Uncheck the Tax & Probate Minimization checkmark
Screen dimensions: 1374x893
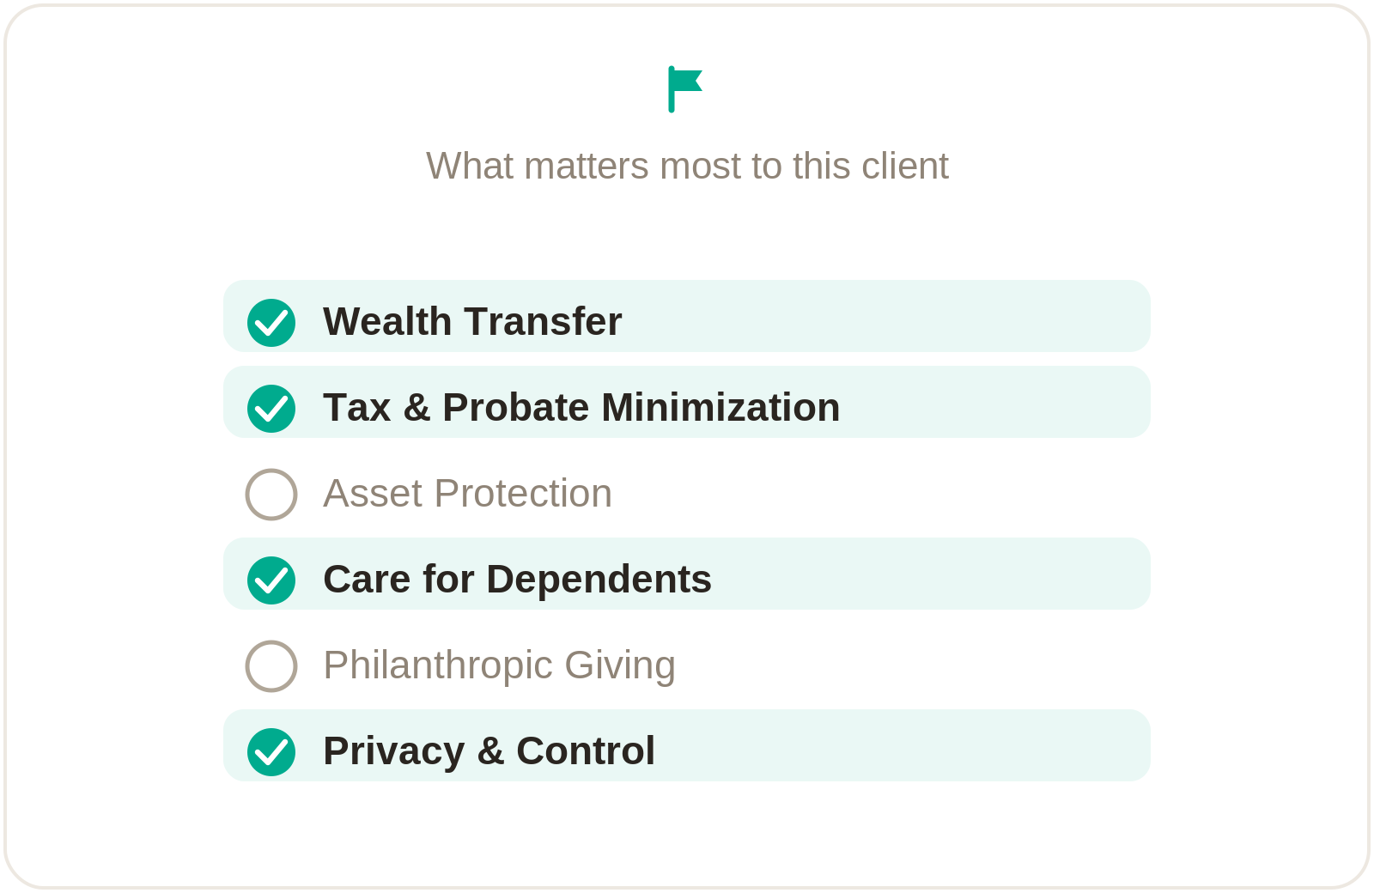click(x=271, y=409)
